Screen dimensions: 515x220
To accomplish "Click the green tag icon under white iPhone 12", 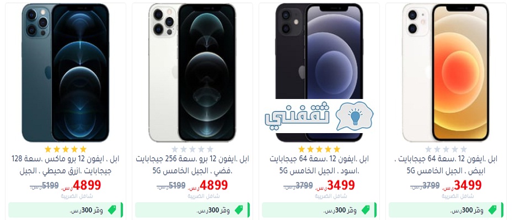I will click(492, 210).
